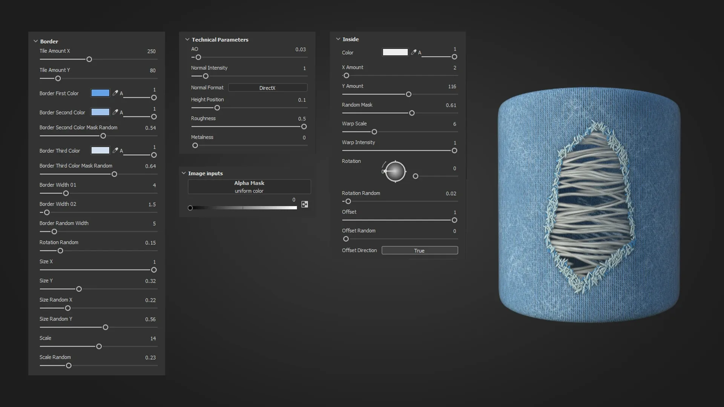
Task: Click the Rotation dial control
Action: pyautogui.click(x=394, y=171)
